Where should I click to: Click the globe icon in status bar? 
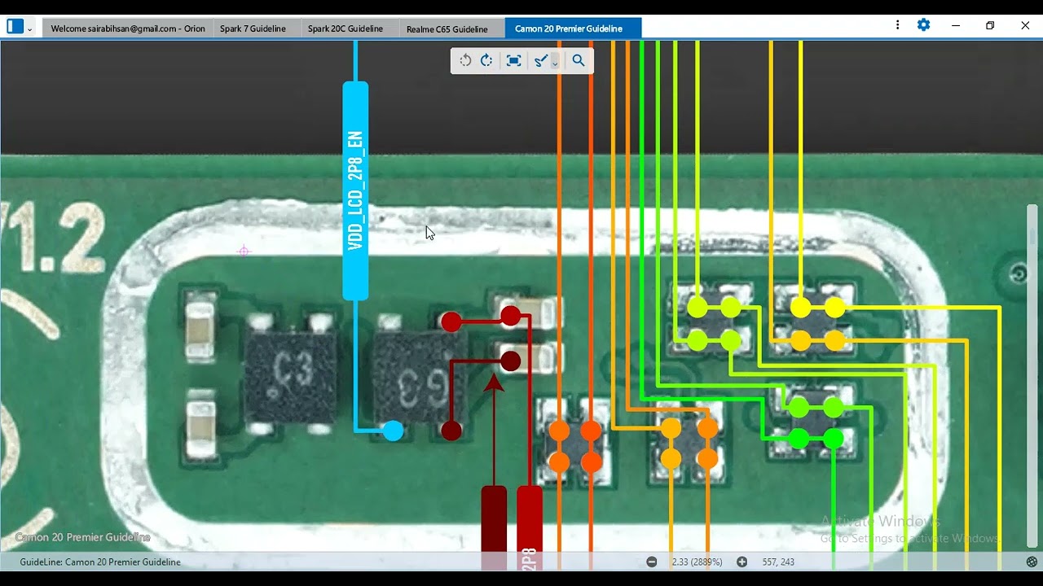pyautogui.click(x=1032, y=562)
